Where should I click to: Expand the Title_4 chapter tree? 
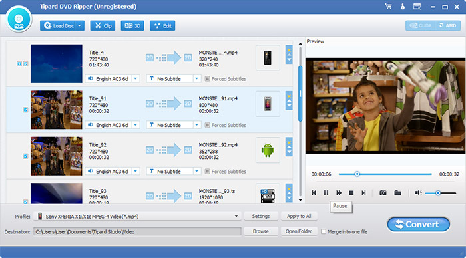pos(19,64)
